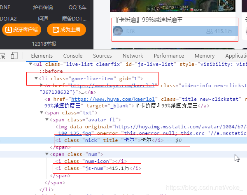Open the Application tab

[x=236, y=56]
